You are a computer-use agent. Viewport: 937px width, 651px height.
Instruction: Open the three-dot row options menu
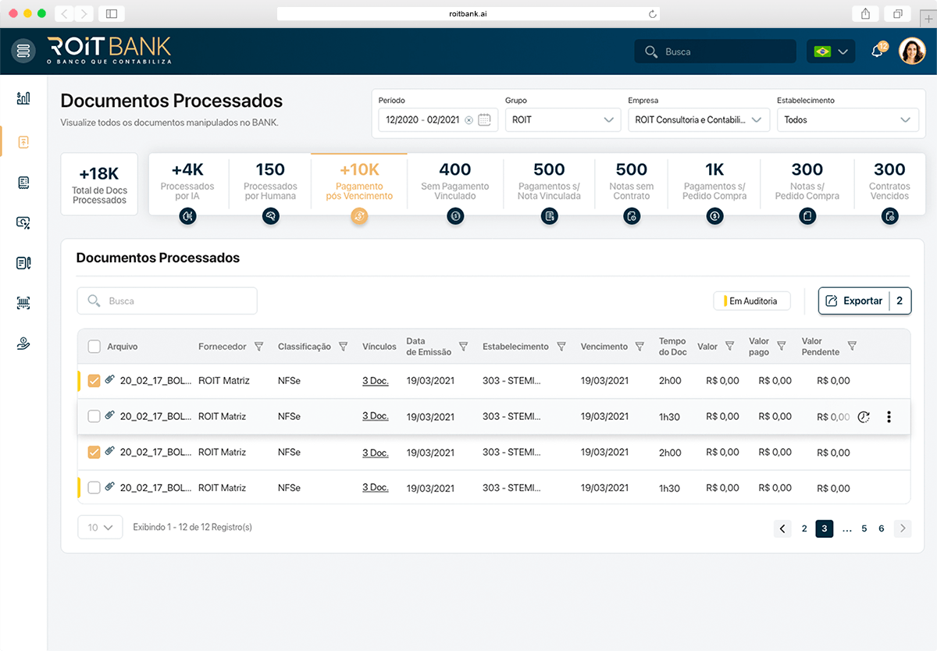(x=889, y=417)
